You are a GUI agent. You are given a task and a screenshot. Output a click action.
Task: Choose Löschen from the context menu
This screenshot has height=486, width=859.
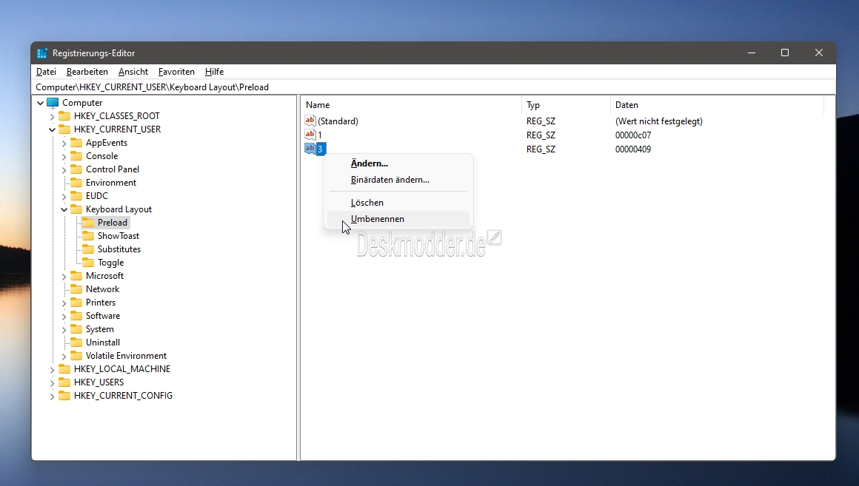click(x=398, y=203)
